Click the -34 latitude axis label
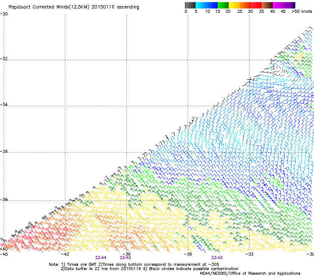Image resolution: width=314 pixels, height=276 pixels. pyautogui.click(x=4, y=104)
